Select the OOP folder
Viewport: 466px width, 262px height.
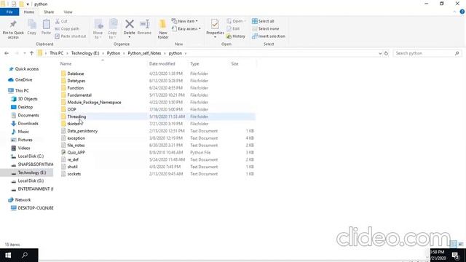tap(71, 109)
